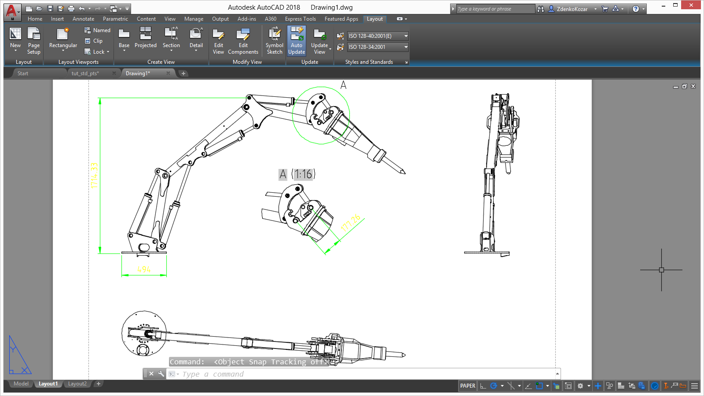The width and height of the screenshot is (704, 396).
Task: Toggle the Auto Update button
Action: pos(297,40)
